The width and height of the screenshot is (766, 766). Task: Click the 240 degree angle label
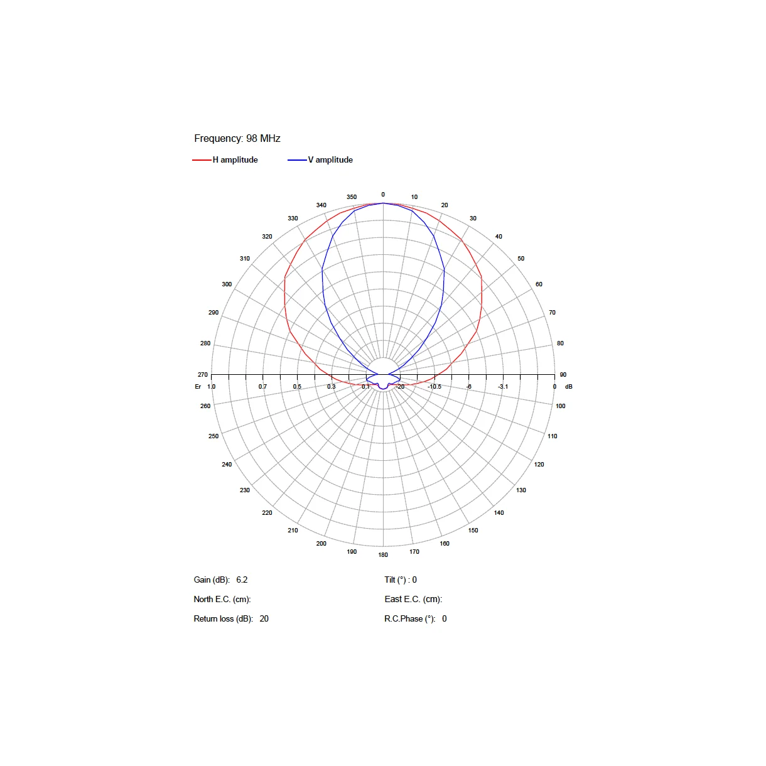coord(227,465)
